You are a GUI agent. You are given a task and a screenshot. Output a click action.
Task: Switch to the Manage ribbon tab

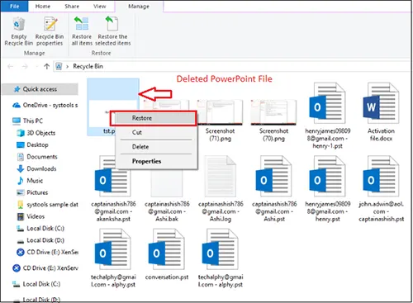pos(139,7)
